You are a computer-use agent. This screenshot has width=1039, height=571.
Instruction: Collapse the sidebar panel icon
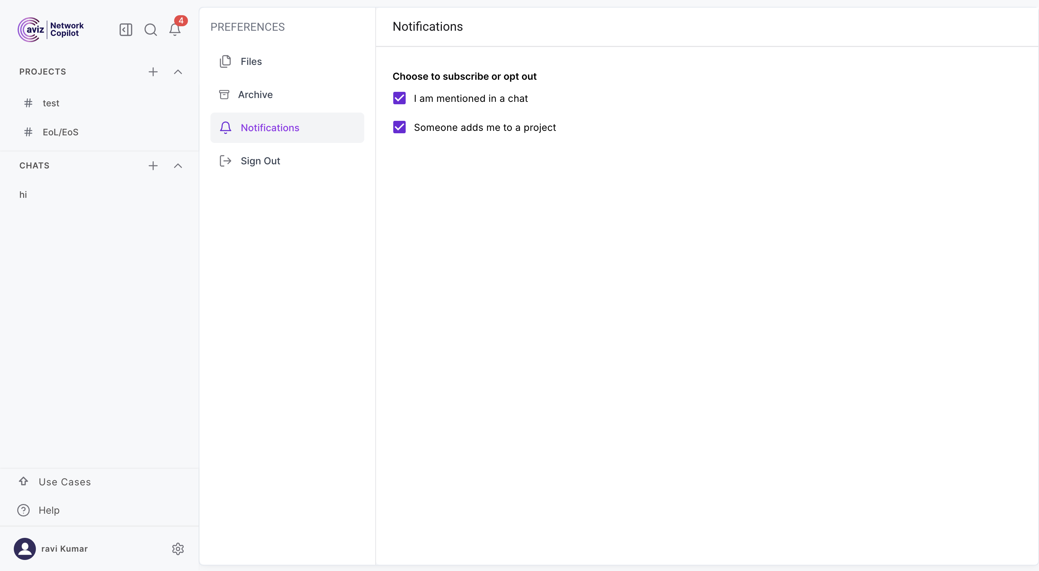126,29
